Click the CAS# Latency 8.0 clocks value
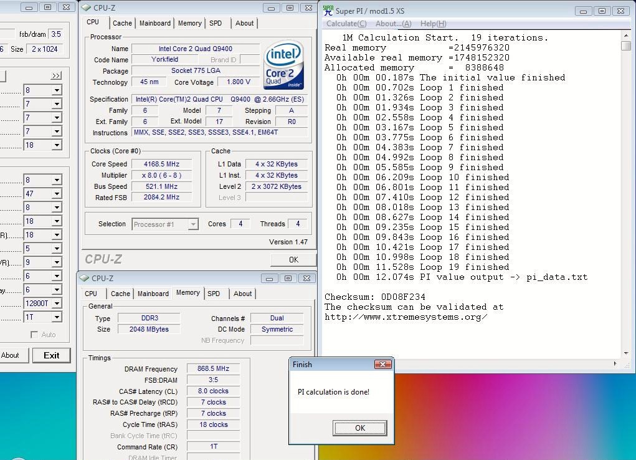The height and width of the screenshot is (460, 636). point(214,391)
